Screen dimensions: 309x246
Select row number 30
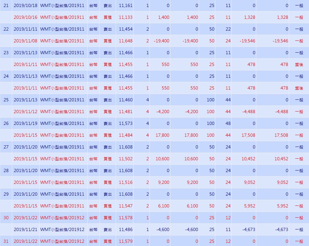(6, 218)
